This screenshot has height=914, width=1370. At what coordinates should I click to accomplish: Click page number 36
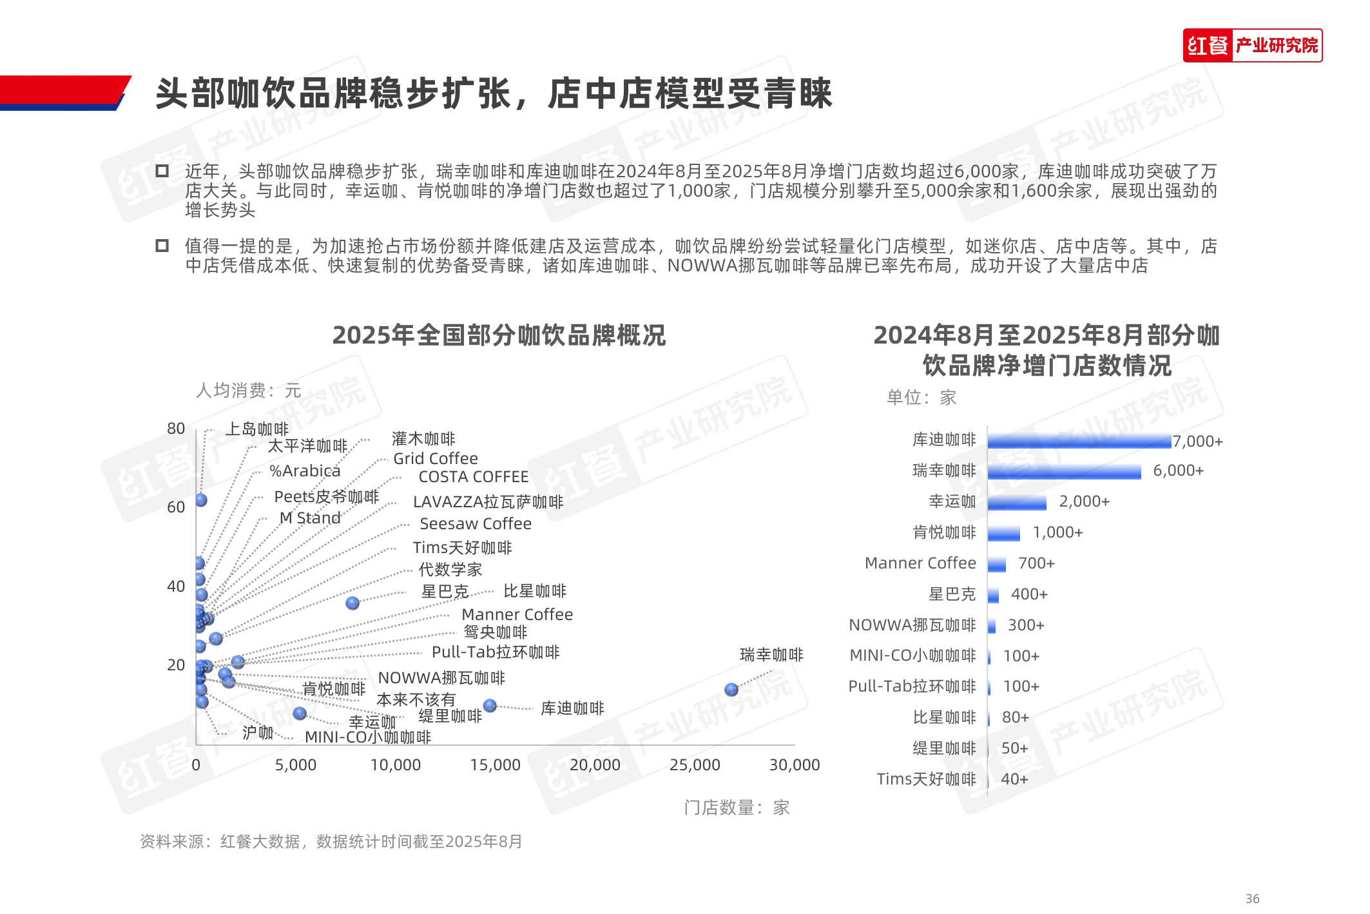[x=1252, y=898]
